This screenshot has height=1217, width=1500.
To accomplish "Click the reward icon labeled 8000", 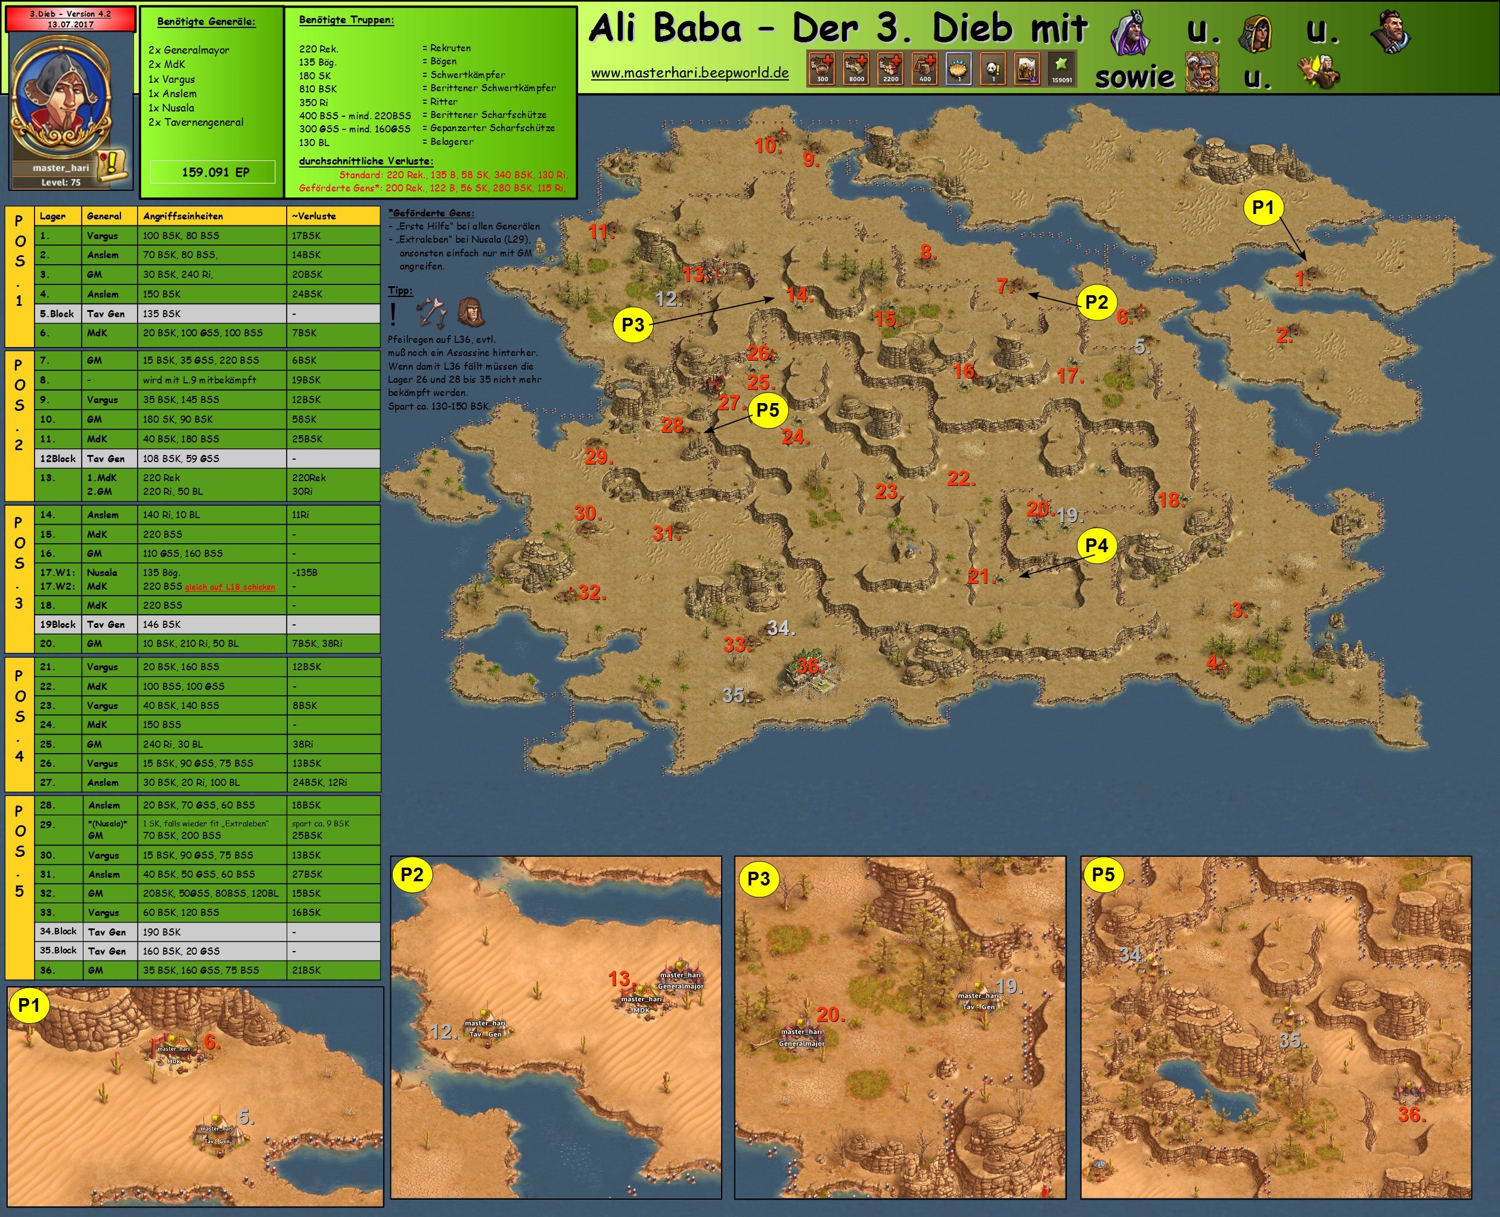I will 856,68.
